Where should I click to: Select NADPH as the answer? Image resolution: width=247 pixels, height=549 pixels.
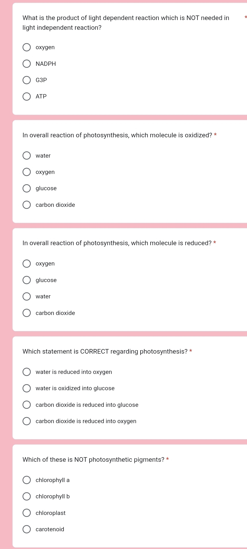(27, 64)
